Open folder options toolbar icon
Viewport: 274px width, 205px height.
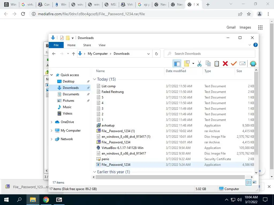click(187, 64)
